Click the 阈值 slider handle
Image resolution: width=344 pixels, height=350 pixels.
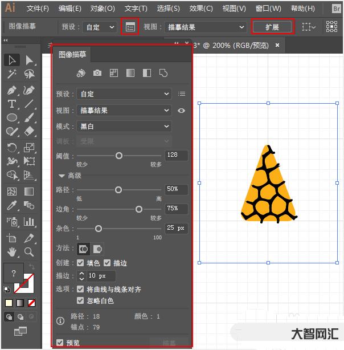(x=119, y=156)
